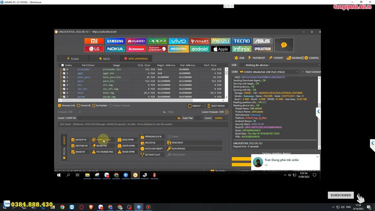Open the FASTBOOT panel

pyautogui.click(x=256, y=58)
